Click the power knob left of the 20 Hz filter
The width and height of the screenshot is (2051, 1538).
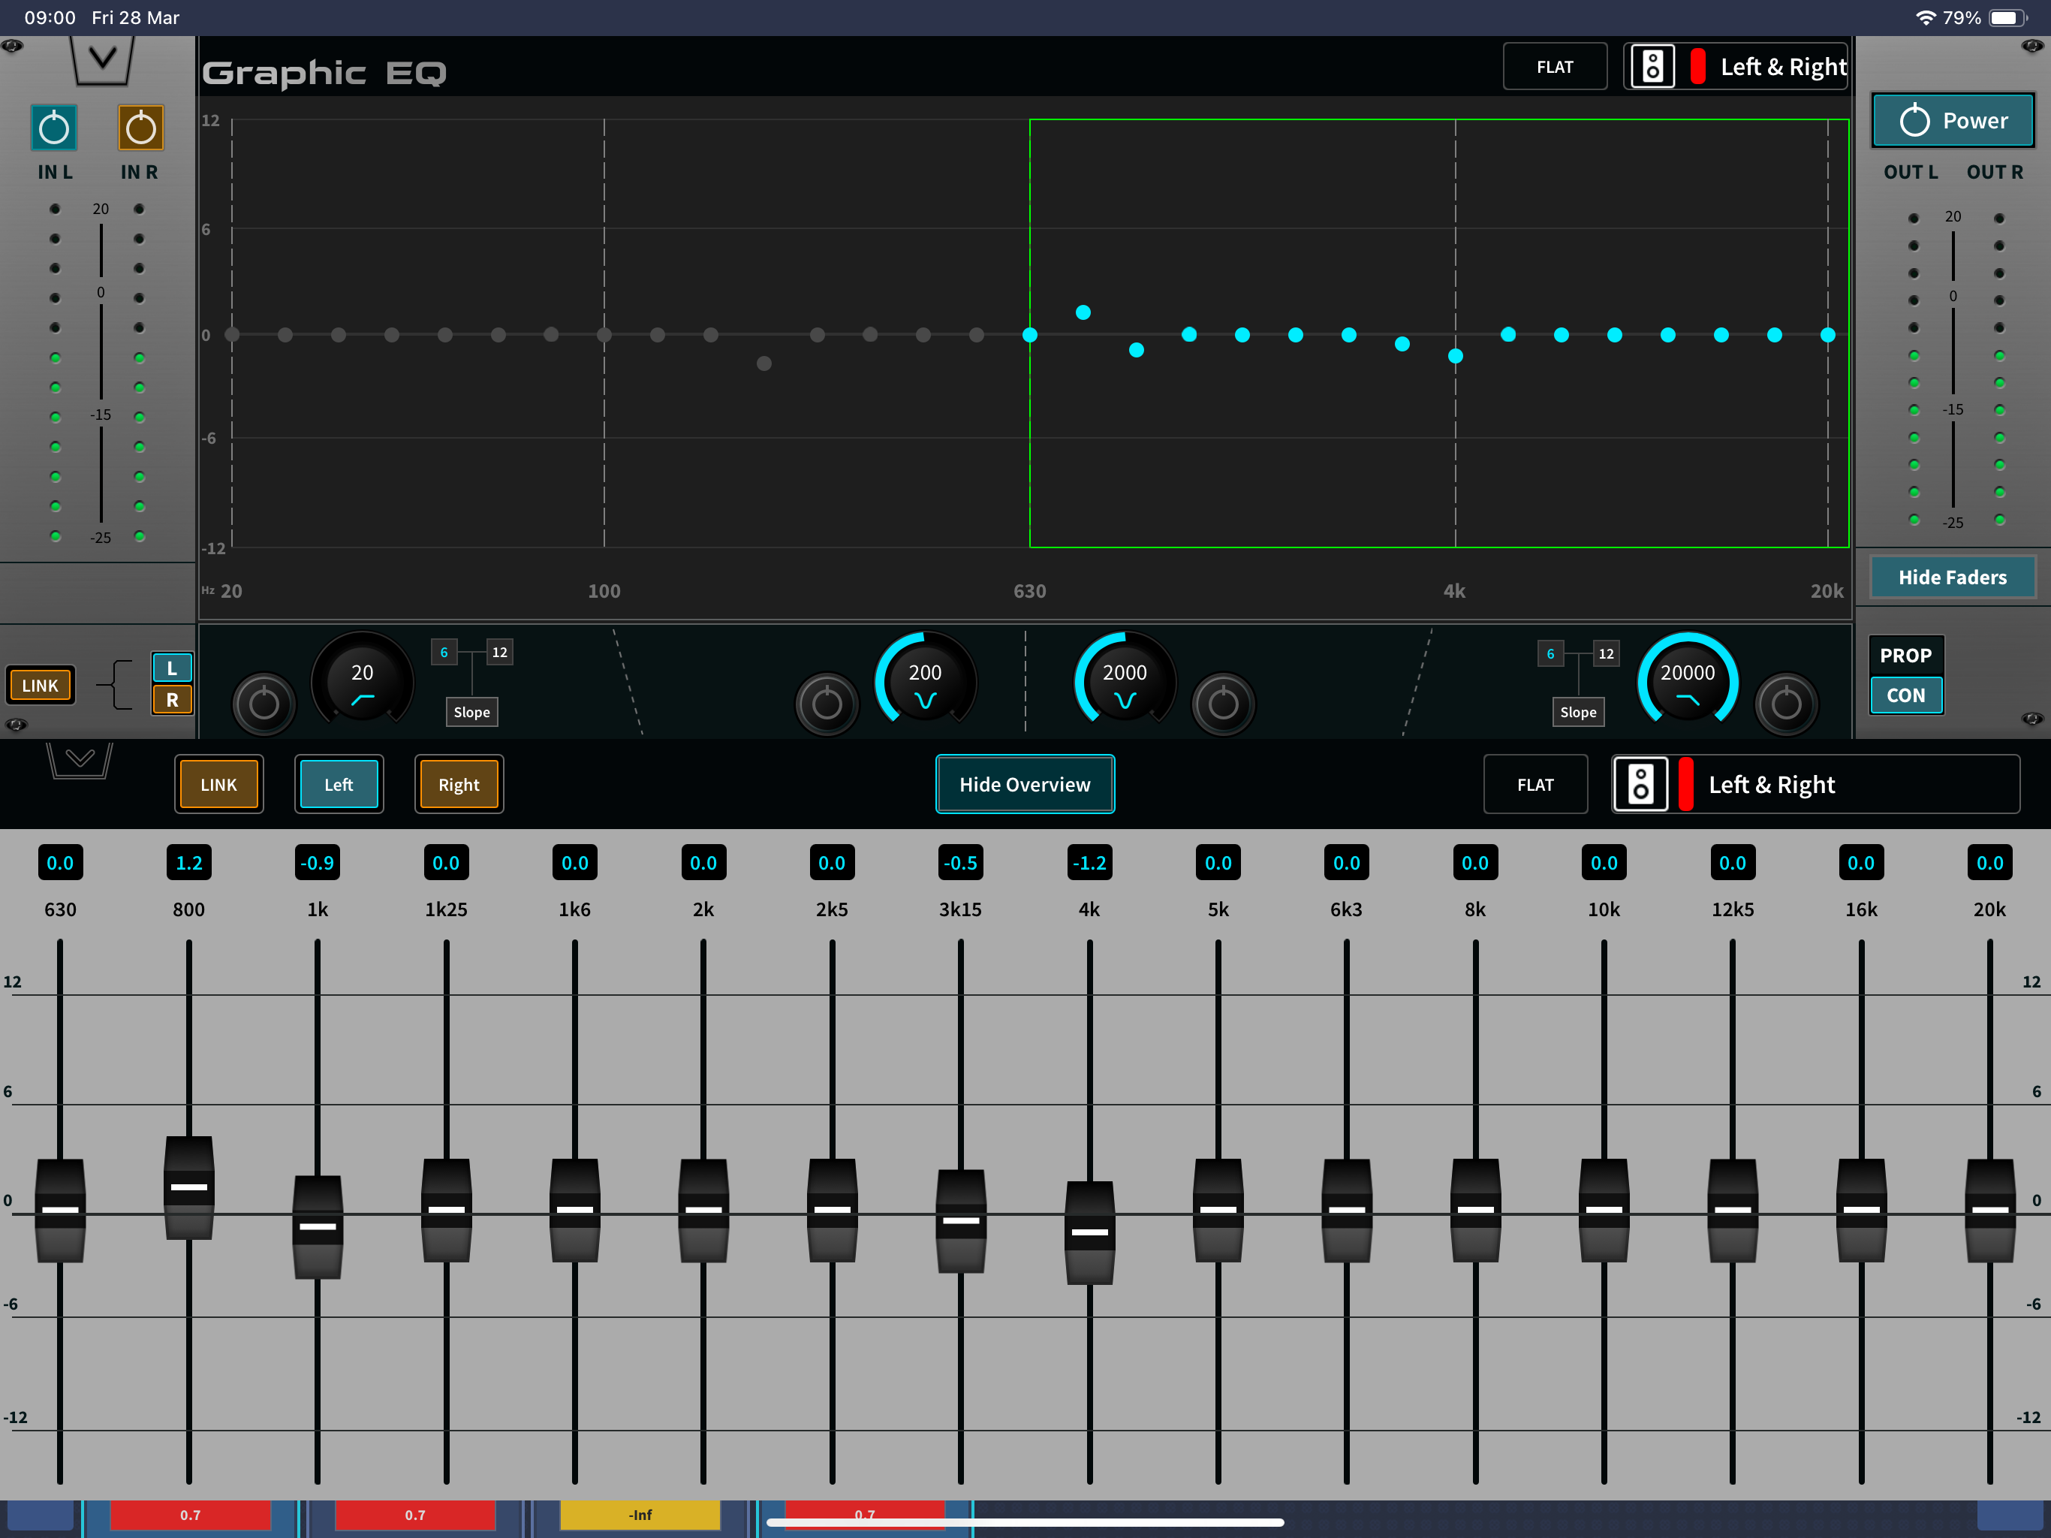(x=264, y=704)
